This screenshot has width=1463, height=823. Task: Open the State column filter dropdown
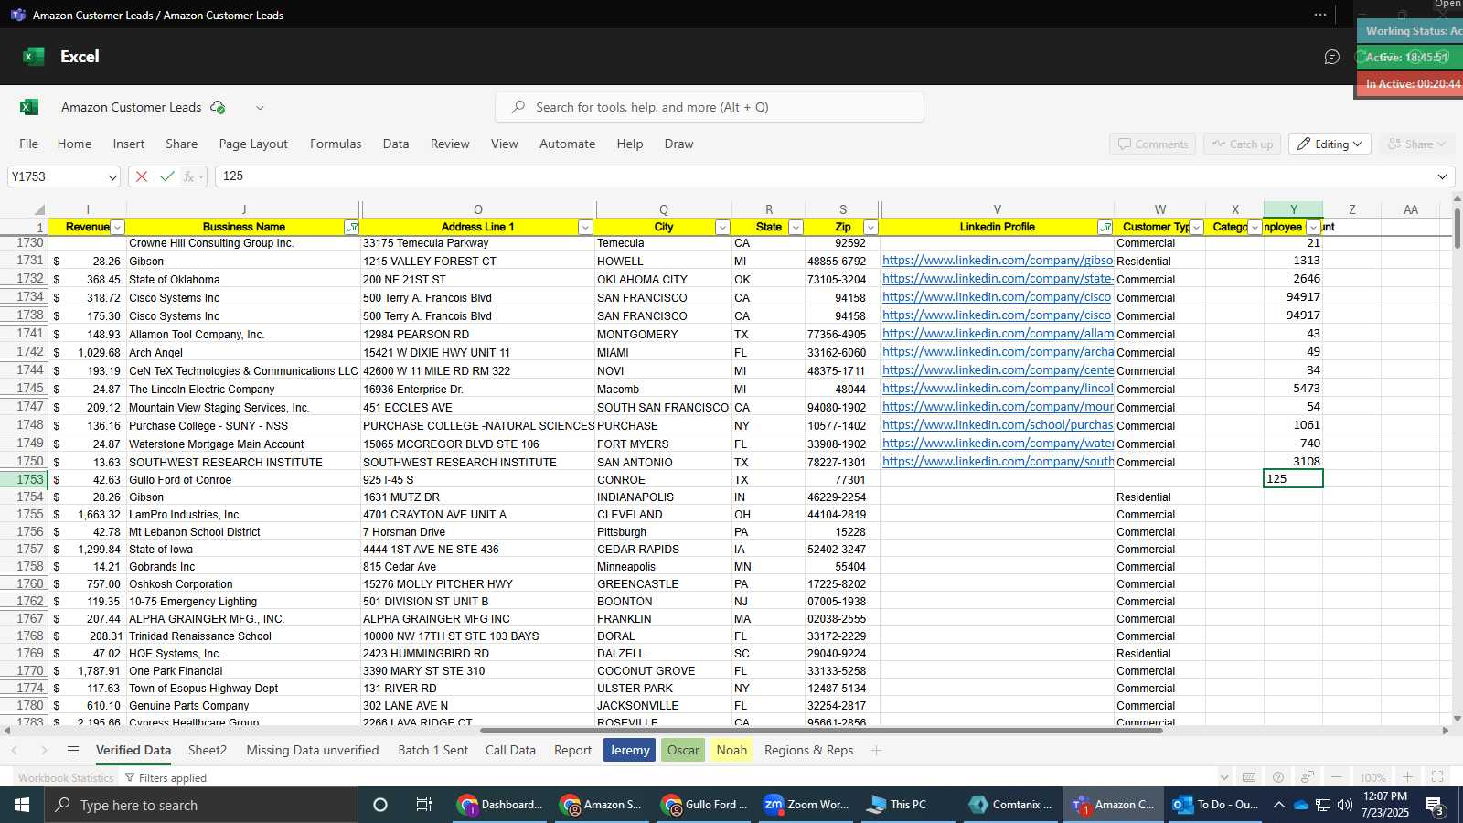tap(796, 228)
